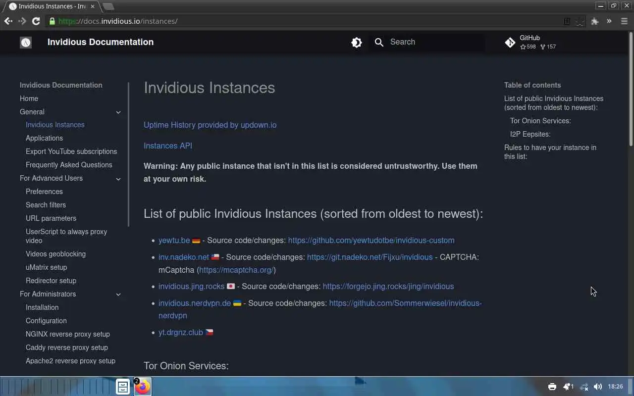The height and width of the screenshot is (396, 634).
Task: Click the Invidious logo in the header
Action: pyautogui.click(x=26, y=42)
